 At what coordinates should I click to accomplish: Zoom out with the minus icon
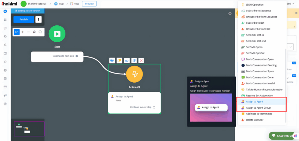[28, 32]
